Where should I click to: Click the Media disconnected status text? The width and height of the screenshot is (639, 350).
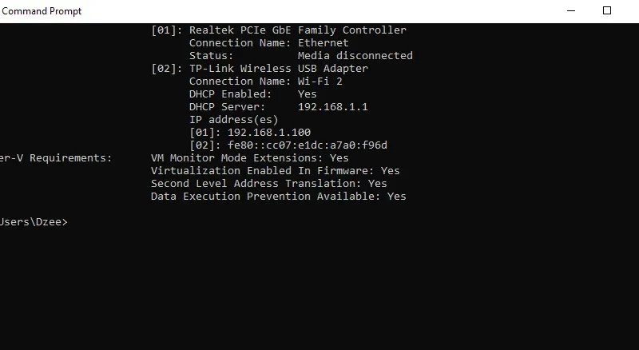[x=355, y=55]
